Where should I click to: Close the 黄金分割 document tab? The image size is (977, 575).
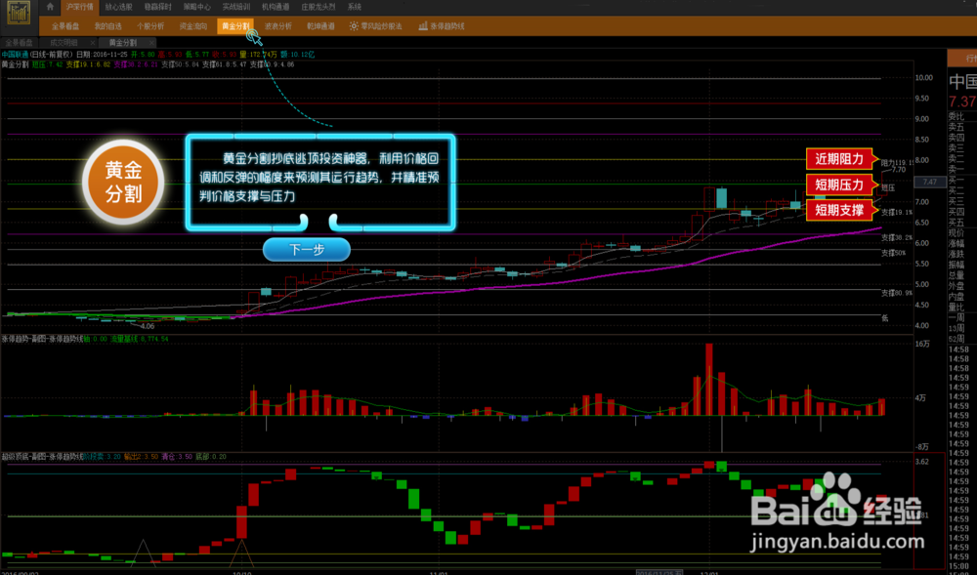pos(150,43)
